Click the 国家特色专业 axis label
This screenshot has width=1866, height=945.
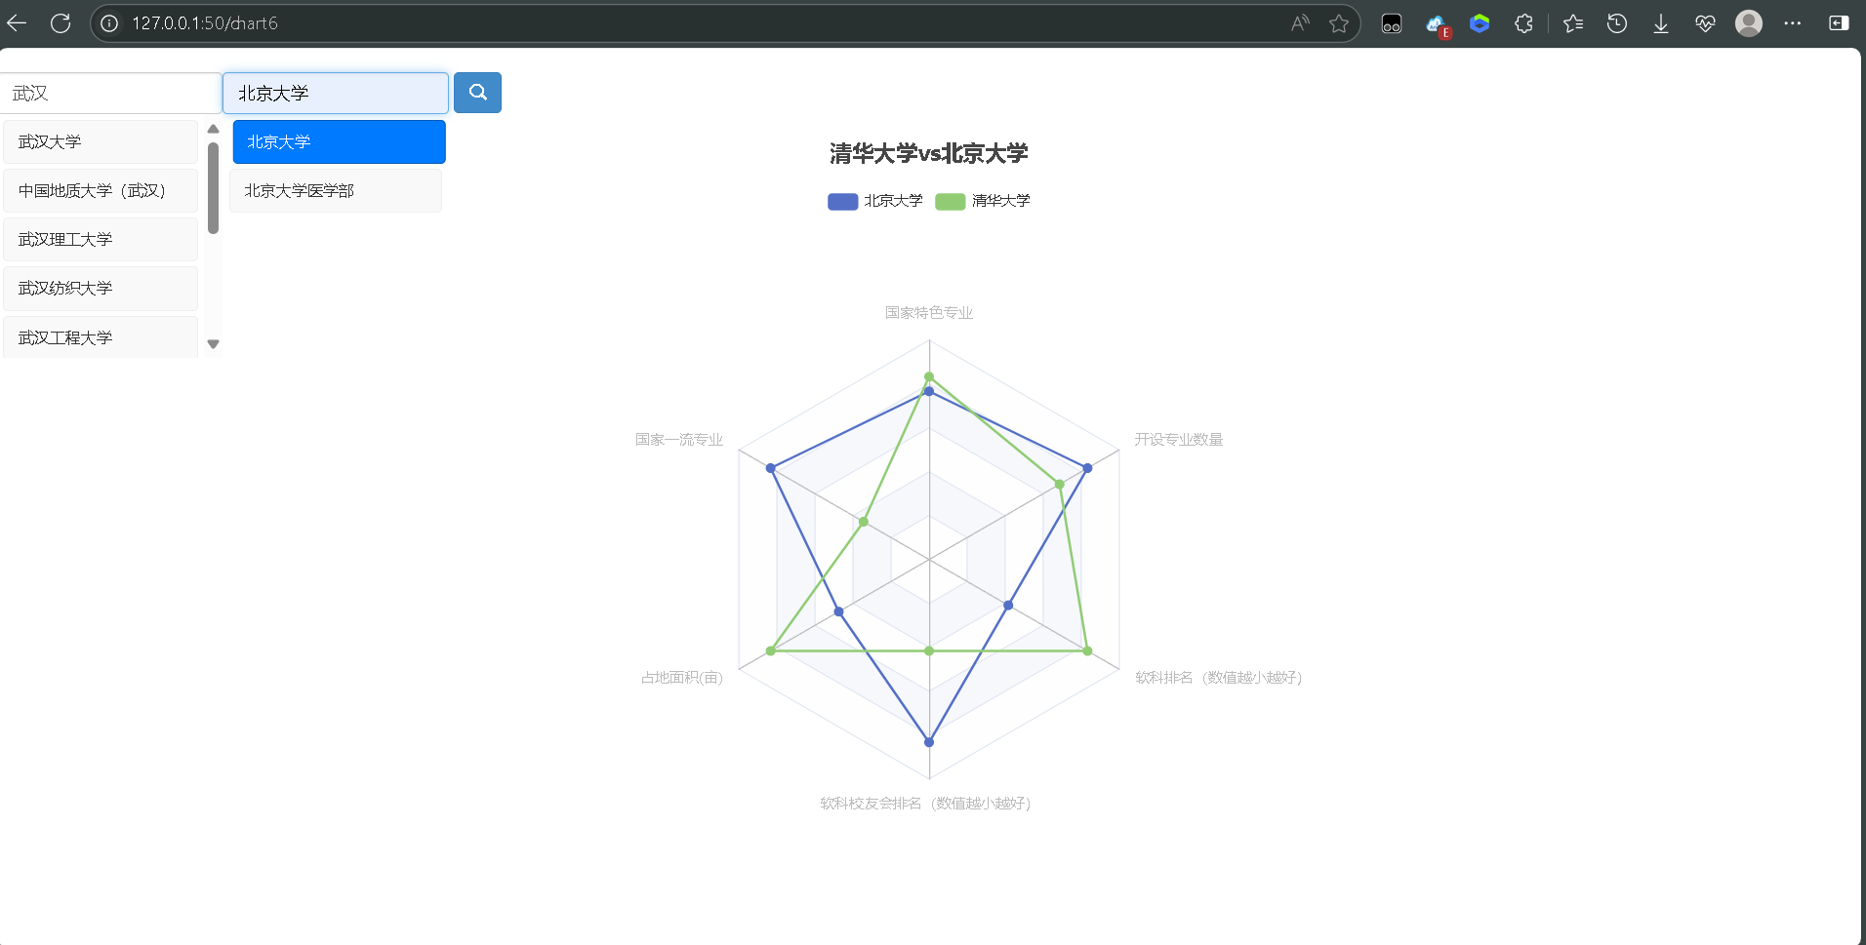coord(928,312)
